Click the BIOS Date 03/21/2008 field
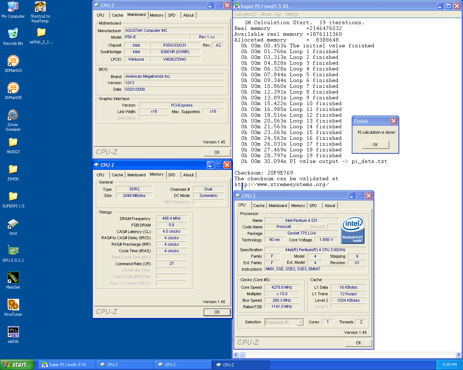 pyautogui.click(x=174, y=89)
